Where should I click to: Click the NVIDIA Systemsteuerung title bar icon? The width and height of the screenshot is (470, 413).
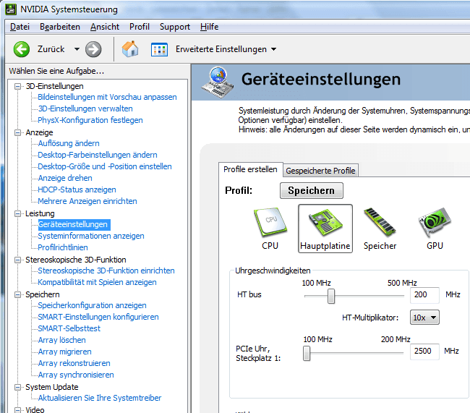[x=11, y=9]
